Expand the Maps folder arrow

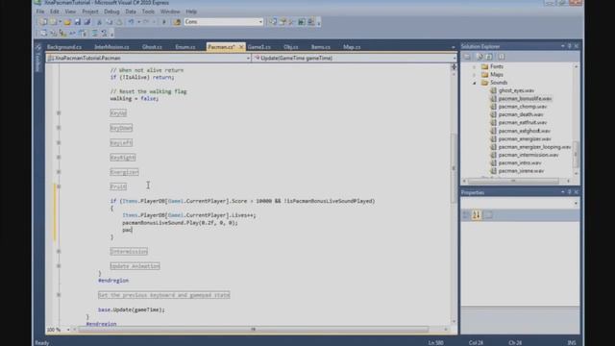coord(474,75)
